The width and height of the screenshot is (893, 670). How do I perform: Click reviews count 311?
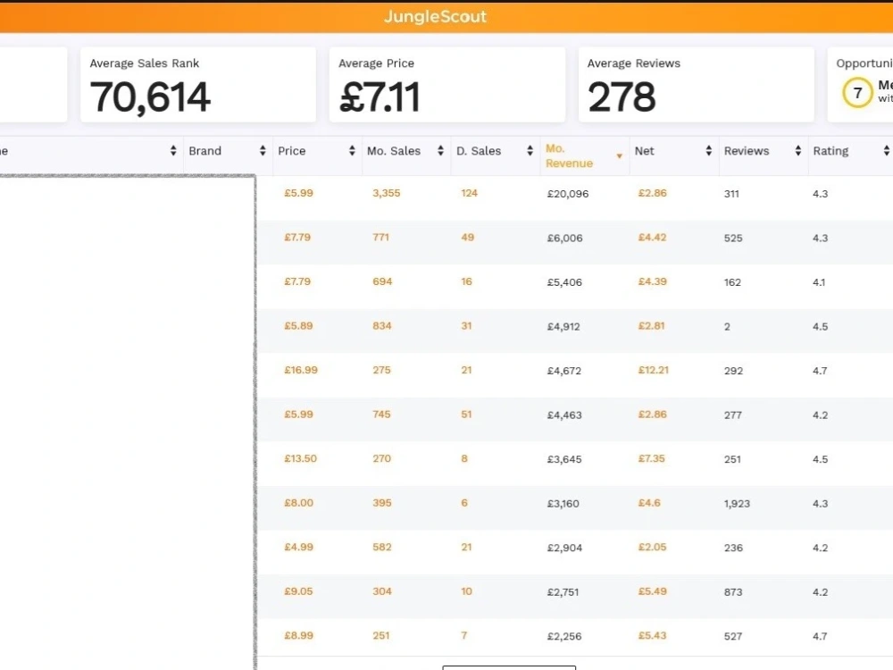731,194
